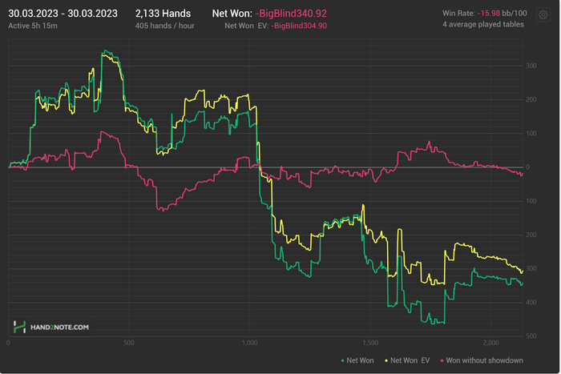Toggle the Won without showdown legend entry
This screenshot has width=561, height=374.
point(482,360)
